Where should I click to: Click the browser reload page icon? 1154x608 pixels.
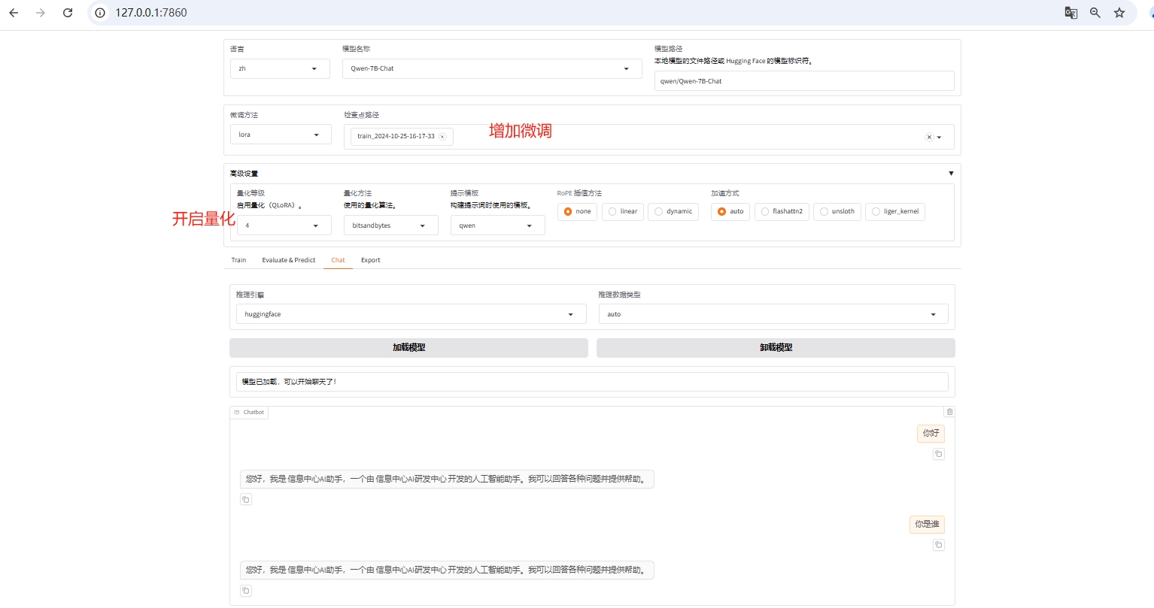(68, 13)
